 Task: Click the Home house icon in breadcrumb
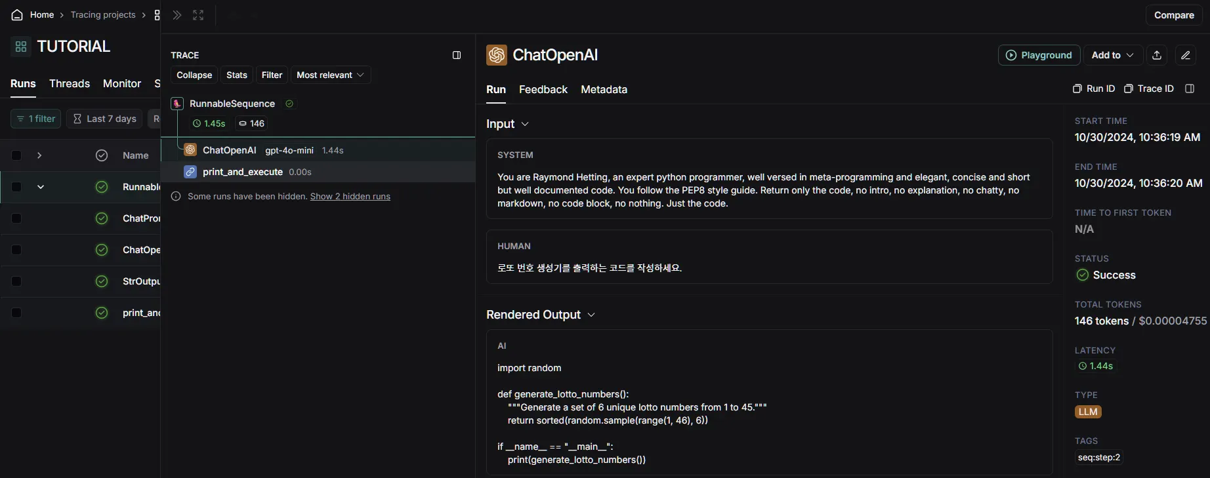17,15
